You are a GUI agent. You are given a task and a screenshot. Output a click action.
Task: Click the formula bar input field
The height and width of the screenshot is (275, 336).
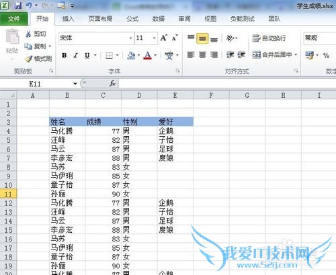coord(227,84)
